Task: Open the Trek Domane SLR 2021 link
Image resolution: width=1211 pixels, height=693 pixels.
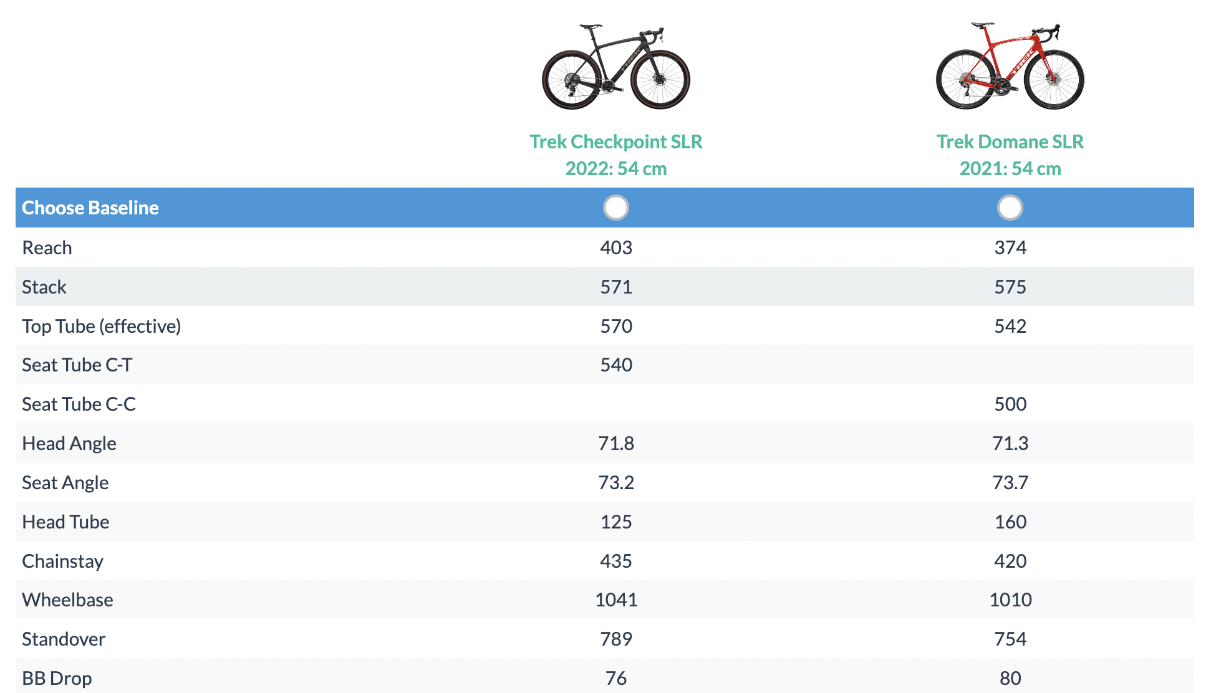Action: pyautogui.click(x=1010, y=155)
